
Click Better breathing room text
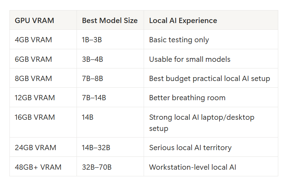pos(187,98)
